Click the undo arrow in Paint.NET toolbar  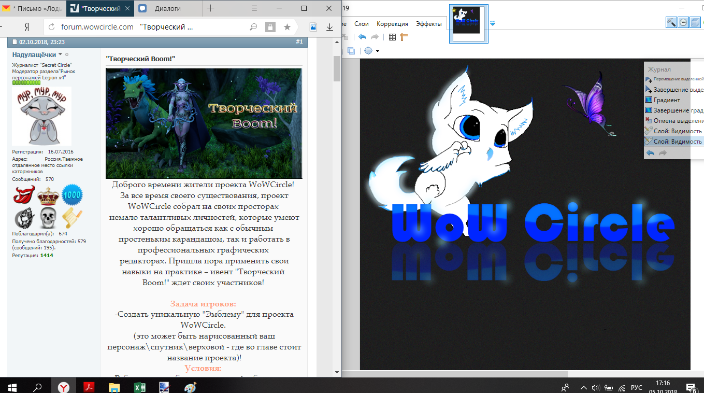coord(362,37)
